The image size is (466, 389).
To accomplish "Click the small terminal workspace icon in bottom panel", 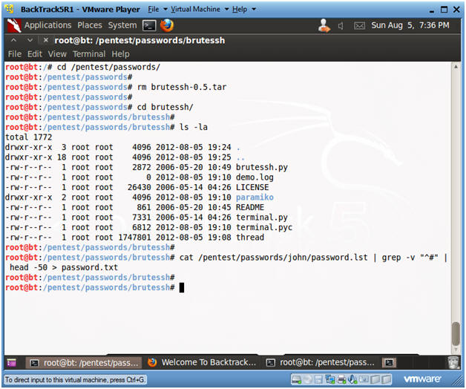I will tap(389, 362).
